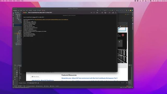
Task: Click the share icon in Notes toolbar
Action: point(116,13)
